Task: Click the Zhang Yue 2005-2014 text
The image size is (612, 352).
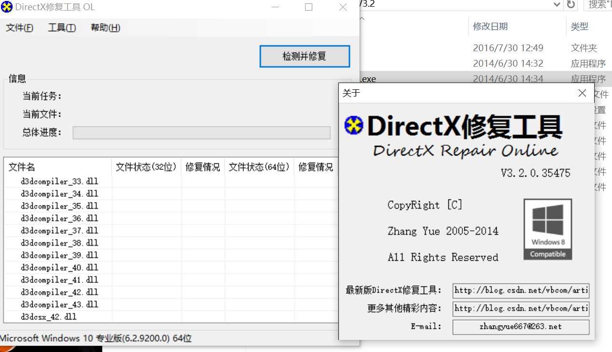Action: 443,231
